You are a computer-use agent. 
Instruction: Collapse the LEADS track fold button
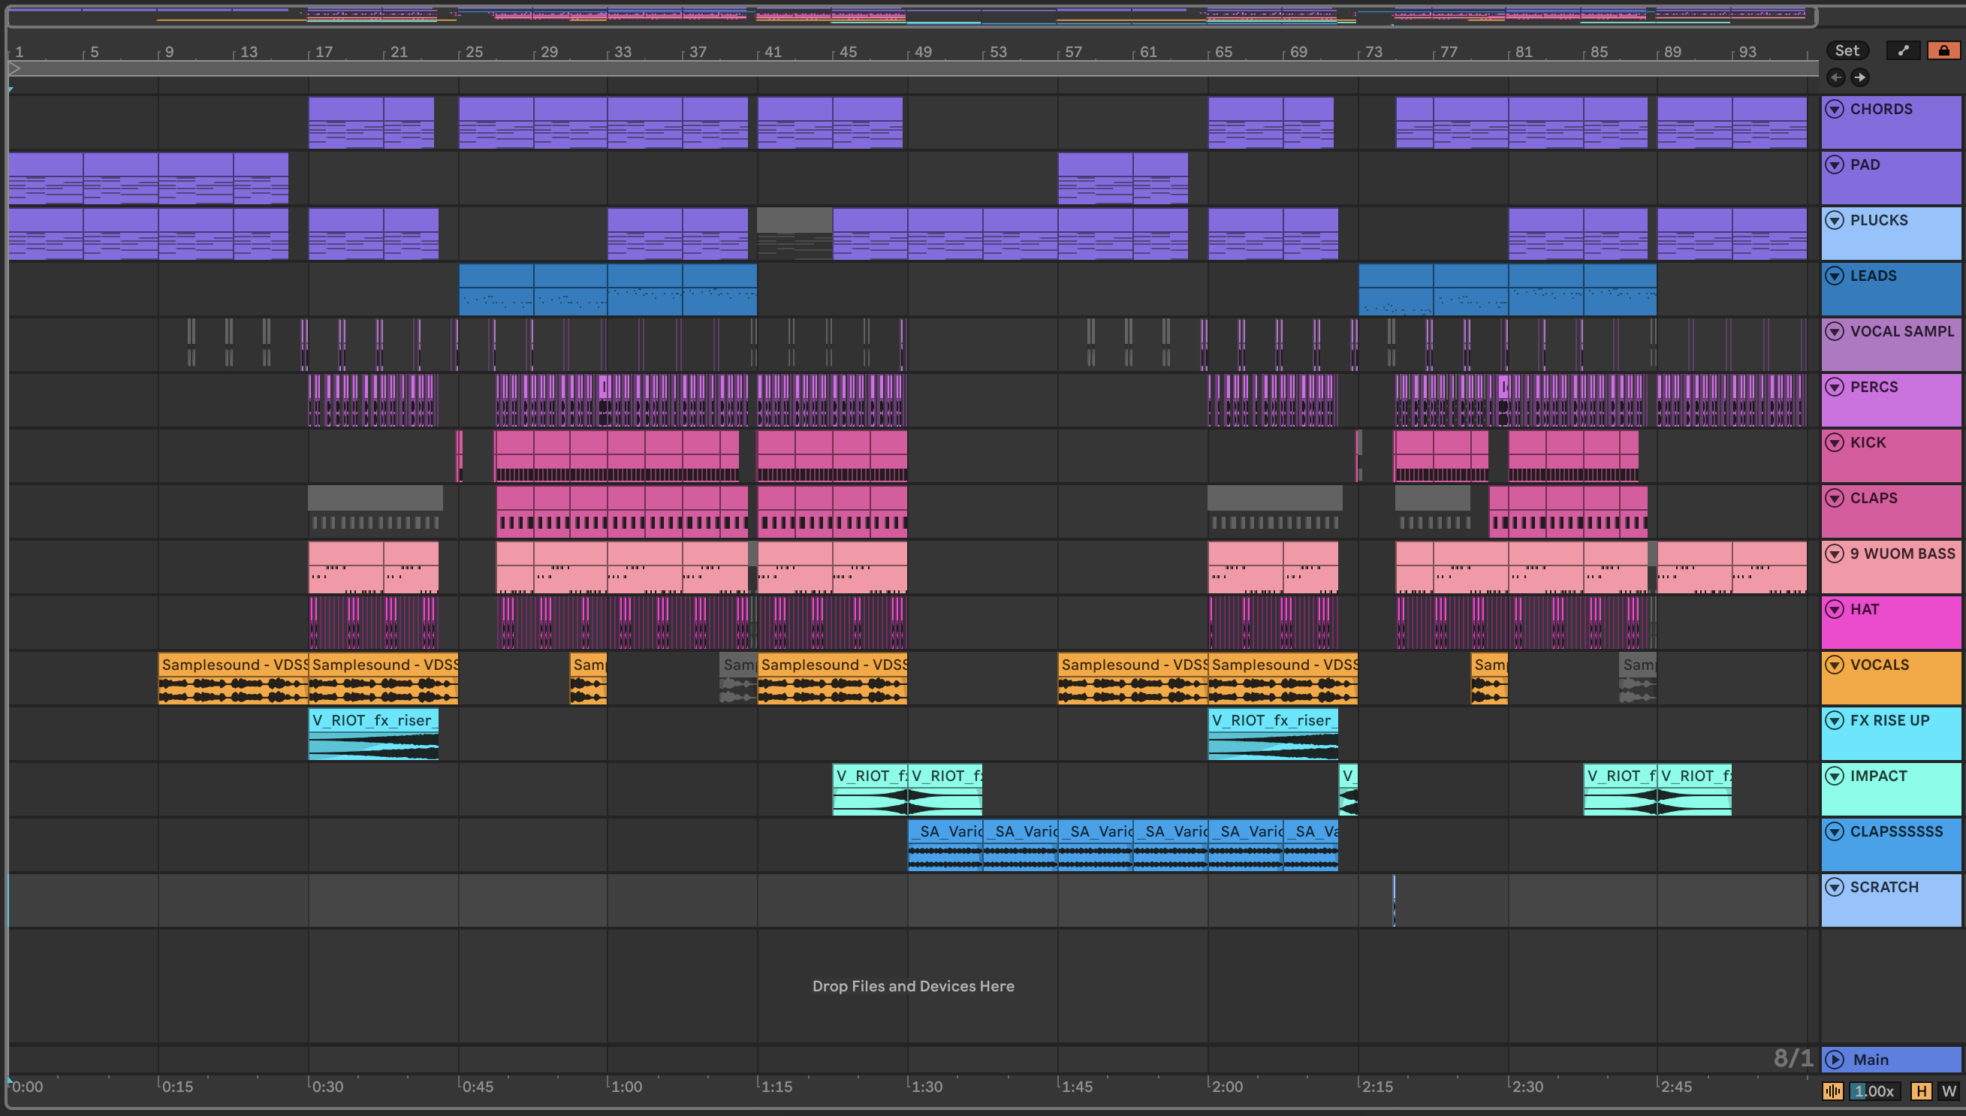pos(1835,276)
